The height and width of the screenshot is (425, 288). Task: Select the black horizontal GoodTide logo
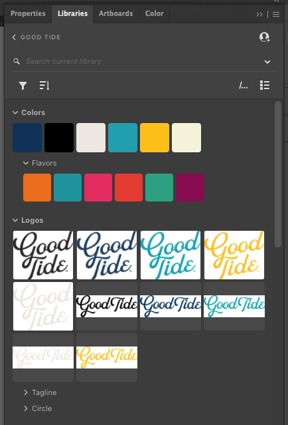click(x=107, y=307)
